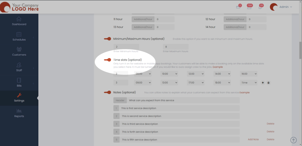The height and width of the screenshot is (146, 302).
Task: Toggle the Minimum/Maximum Hours switch
Action: pos(108,39)
